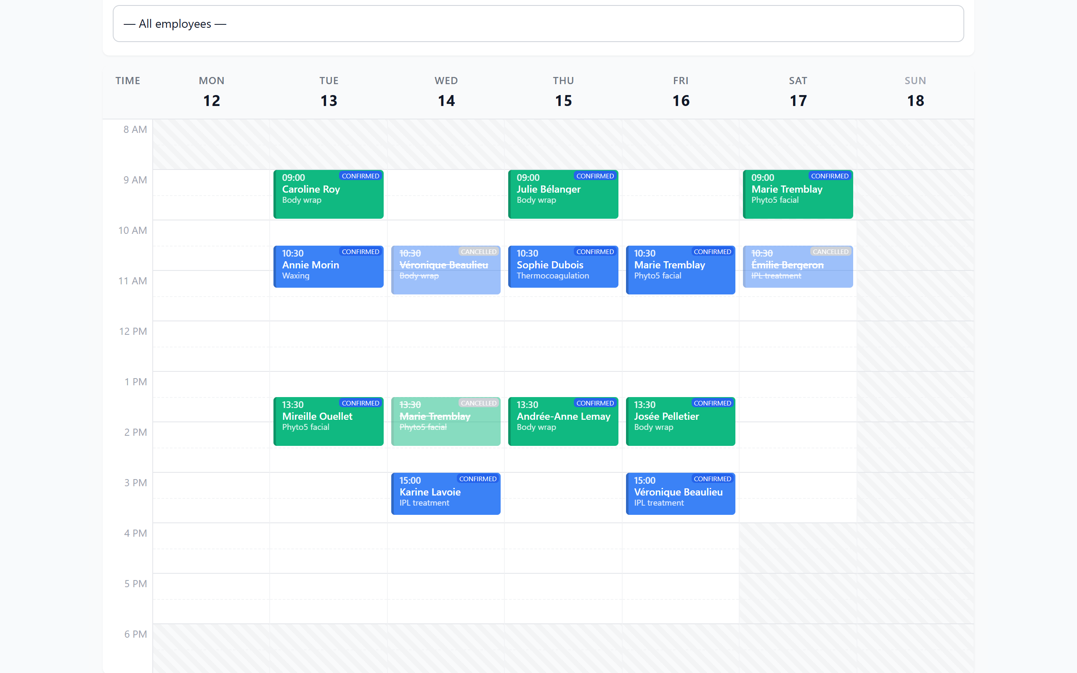The width and height of the screenshot is (1077, 673).
Task: Open Sophie Dubois' Thermocoagulation appointment
Action: [x=563, y=267]
